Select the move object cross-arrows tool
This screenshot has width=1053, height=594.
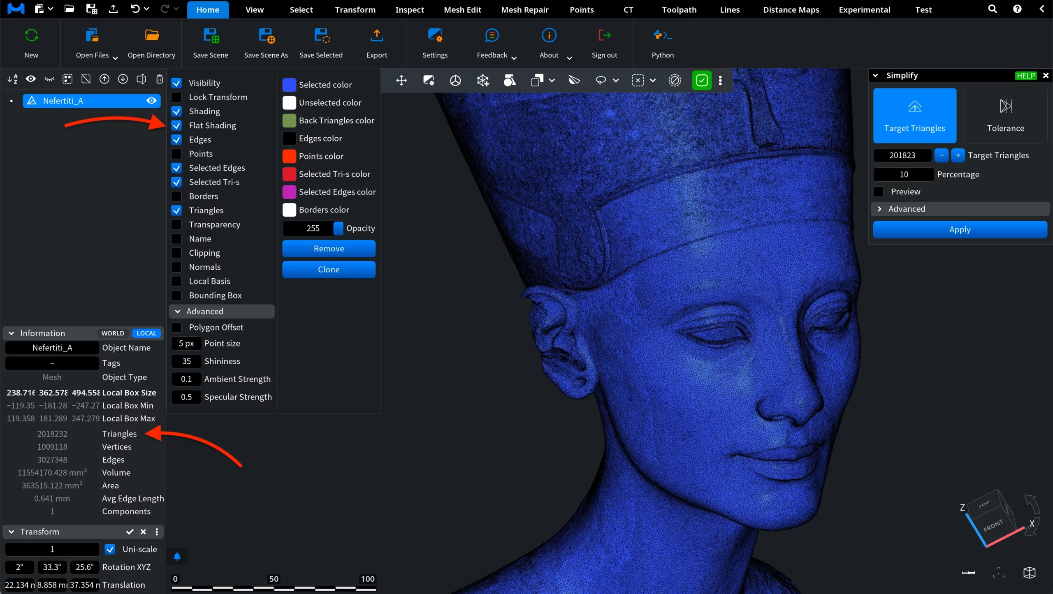click(401, 80)
